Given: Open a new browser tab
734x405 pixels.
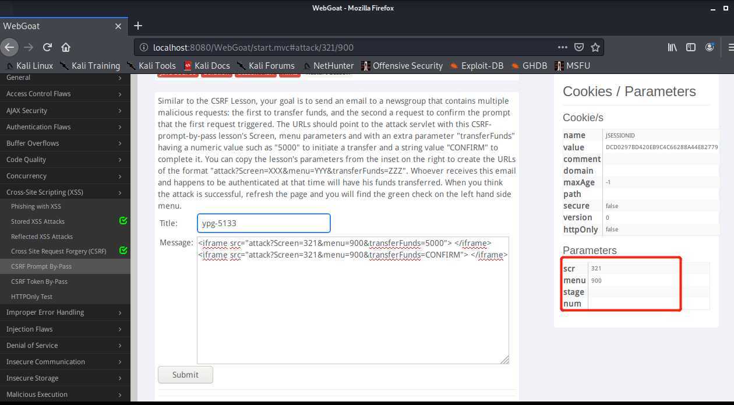Looking at the screenshot, I should 138,26.
